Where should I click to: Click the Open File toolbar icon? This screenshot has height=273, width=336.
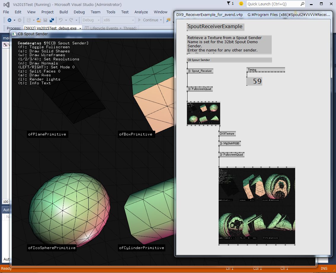pos(38,20)
